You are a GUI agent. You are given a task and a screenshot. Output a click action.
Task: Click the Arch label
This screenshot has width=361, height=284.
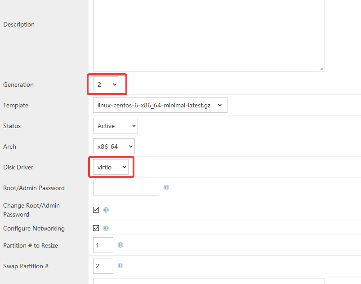point(10,147)
